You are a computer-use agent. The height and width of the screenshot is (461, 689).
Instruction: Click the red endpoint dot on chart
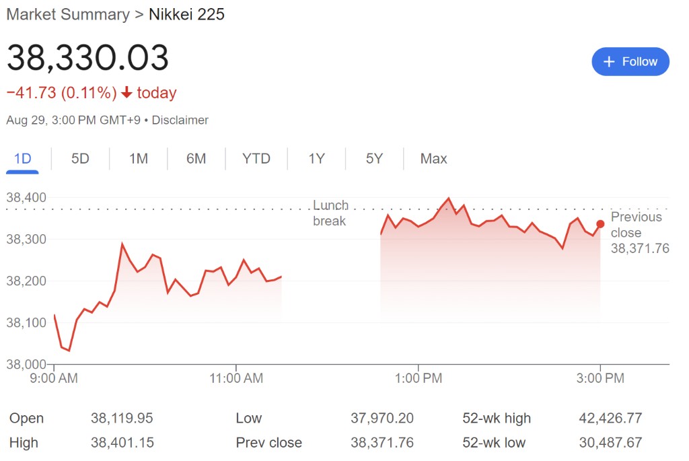(x=600, y=224)
